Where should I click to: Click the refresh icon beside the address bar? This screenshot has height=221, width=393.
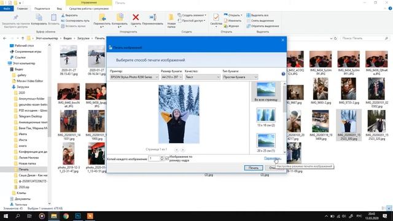[x=336, y=38]
